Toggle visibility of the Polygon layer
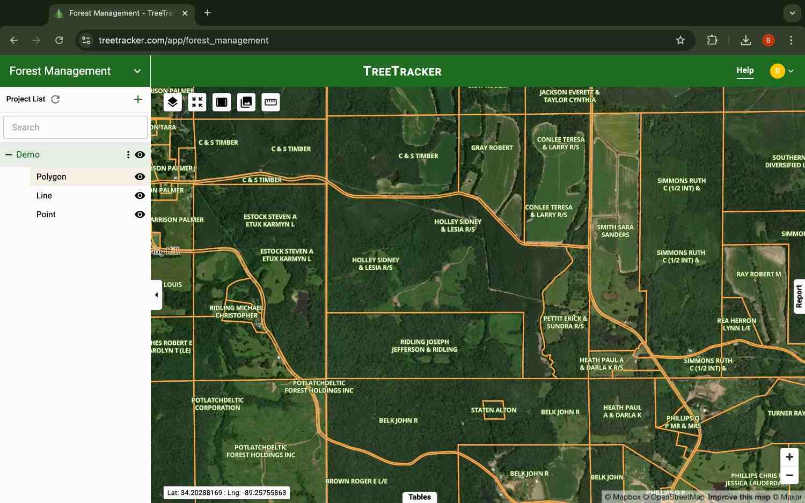This screenshot has width=805, height=503. pyautogui.click(x=140, y=176)
